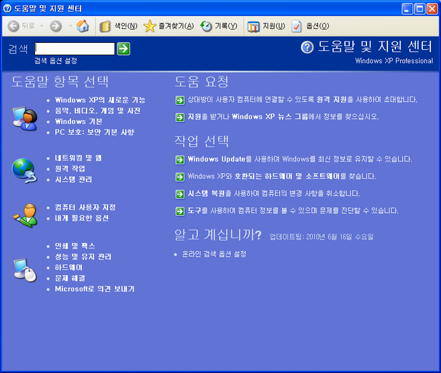Open the 성능 및 유지 관리 topic
The width and height of the screenshot is (441, 373).
(83, 256)
